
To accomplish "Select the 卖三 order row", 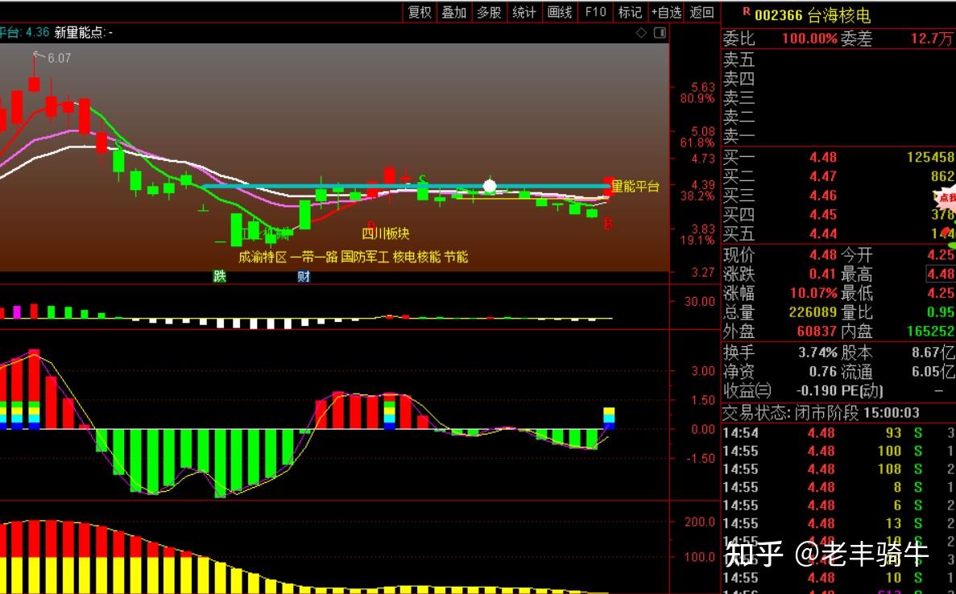I will click(838, 97).
